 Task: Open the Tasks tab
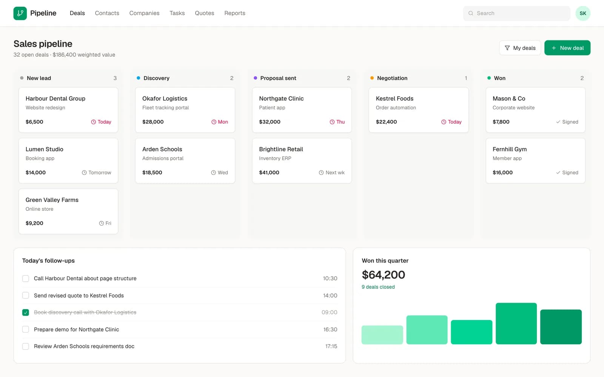click(177, 13)
